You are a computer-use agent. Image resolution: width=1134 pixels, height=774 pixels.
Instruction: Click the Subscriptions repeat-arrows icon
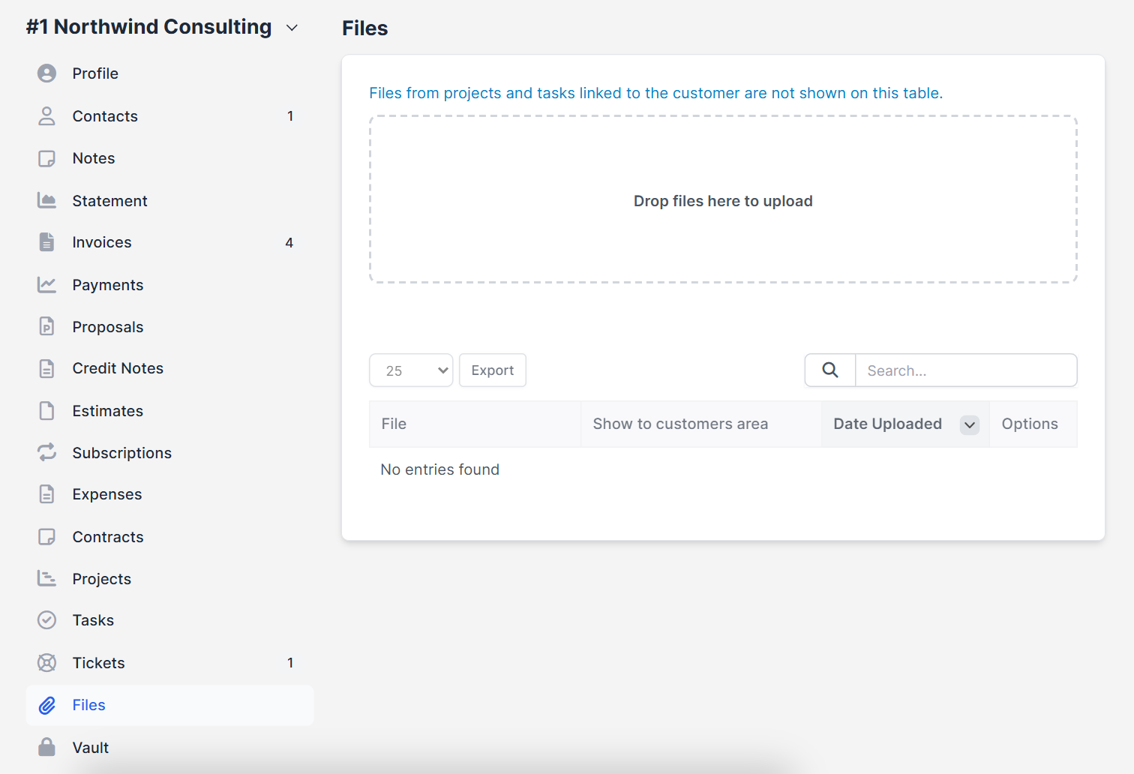(46, 452)
